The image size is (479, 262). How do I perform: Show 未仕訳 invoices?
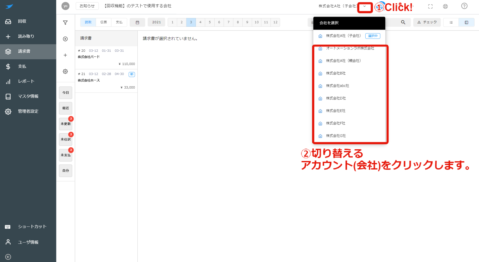tap(65, 139)
